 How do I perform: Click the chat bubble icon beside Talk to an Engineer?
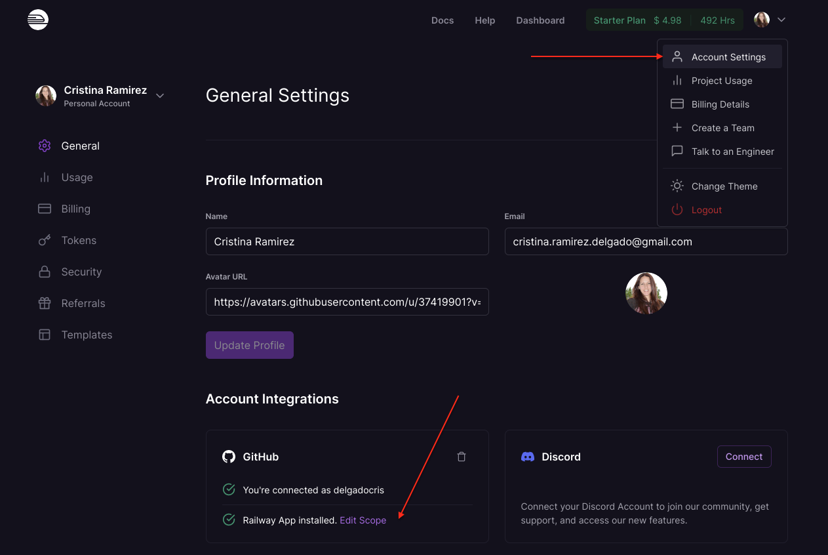click(x=677, y=152)
